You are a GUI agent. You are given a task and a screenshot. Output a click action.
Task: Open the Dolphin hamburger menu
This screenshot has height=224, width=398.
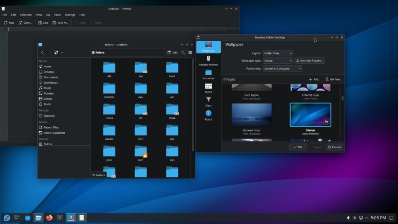pyautogui.click(x=190, y=52)
